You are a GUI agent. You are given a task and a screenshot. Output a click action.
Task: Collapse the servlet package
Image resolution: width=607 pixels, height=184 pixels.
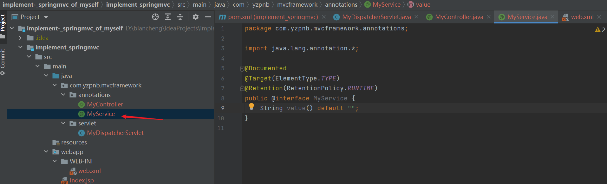(x=63, y=123)
